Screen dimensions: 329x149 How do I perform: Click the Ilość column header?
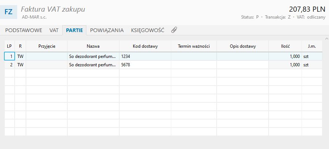coord(285,46)
